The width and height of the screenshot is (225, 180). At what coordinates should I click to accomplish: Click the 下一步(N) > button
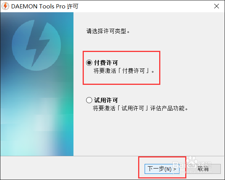pyautogui.click(x=162, y=169)
